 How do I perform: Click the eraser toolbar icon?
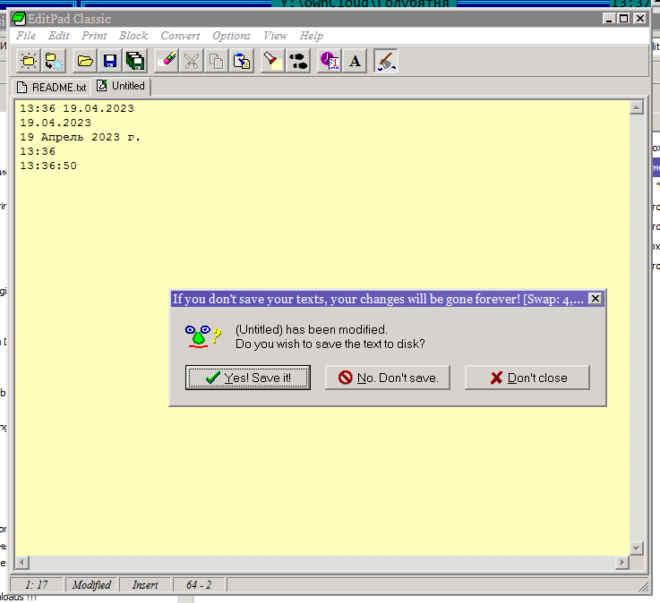(167, 61)
